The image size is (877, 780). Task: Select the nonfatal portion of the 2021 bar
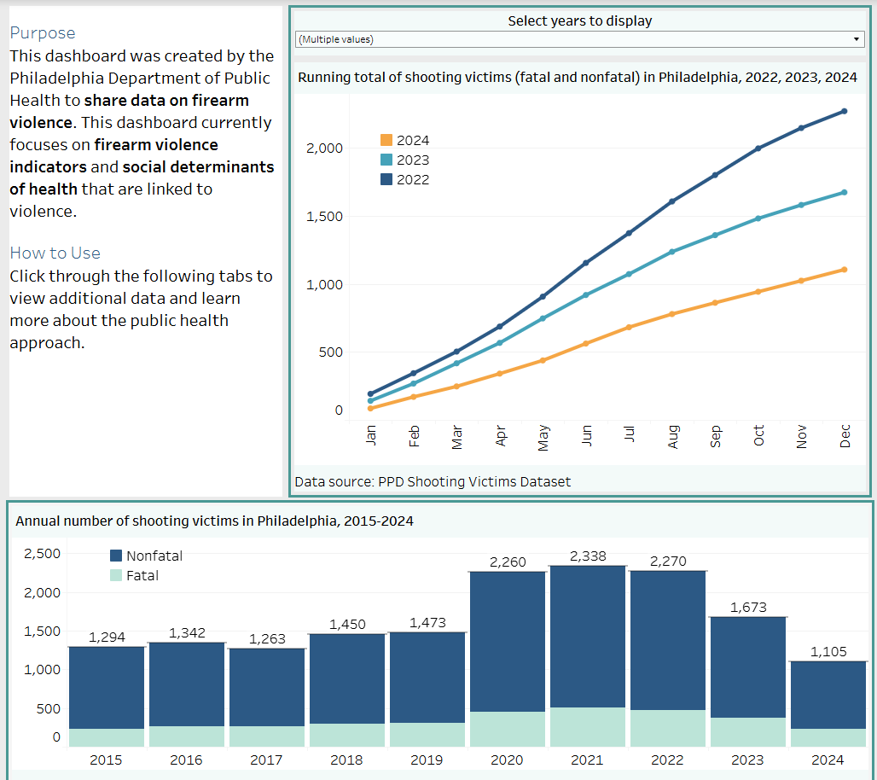(588, 636)
